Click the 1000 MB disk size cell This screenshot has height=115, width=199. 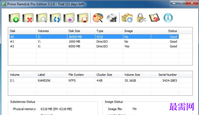(74, 41)
